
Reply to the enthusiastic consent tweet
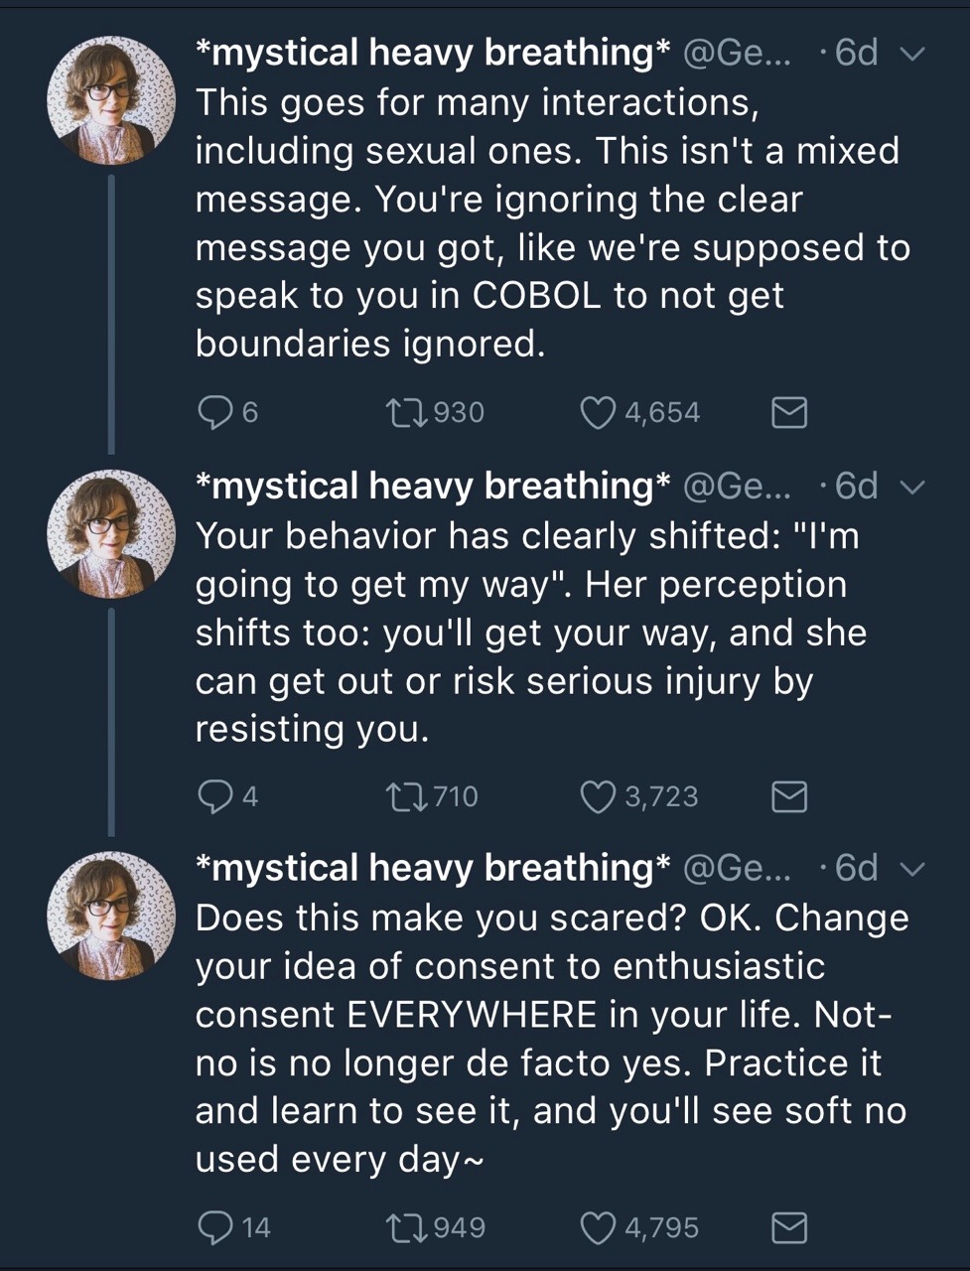coord(214,1228)
